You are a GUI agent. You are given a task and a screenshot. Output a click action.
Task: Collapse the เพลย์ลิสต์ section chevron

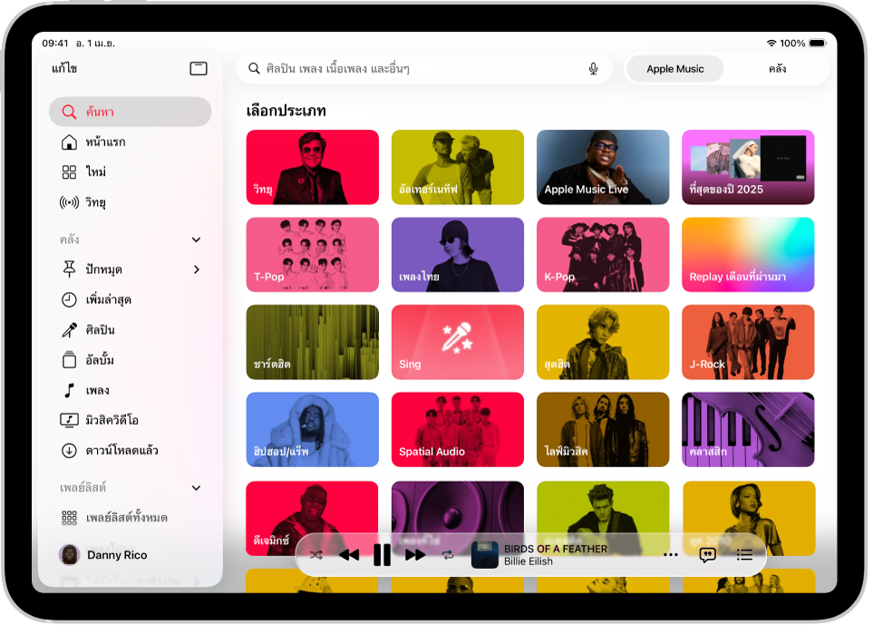coord(196,488)
